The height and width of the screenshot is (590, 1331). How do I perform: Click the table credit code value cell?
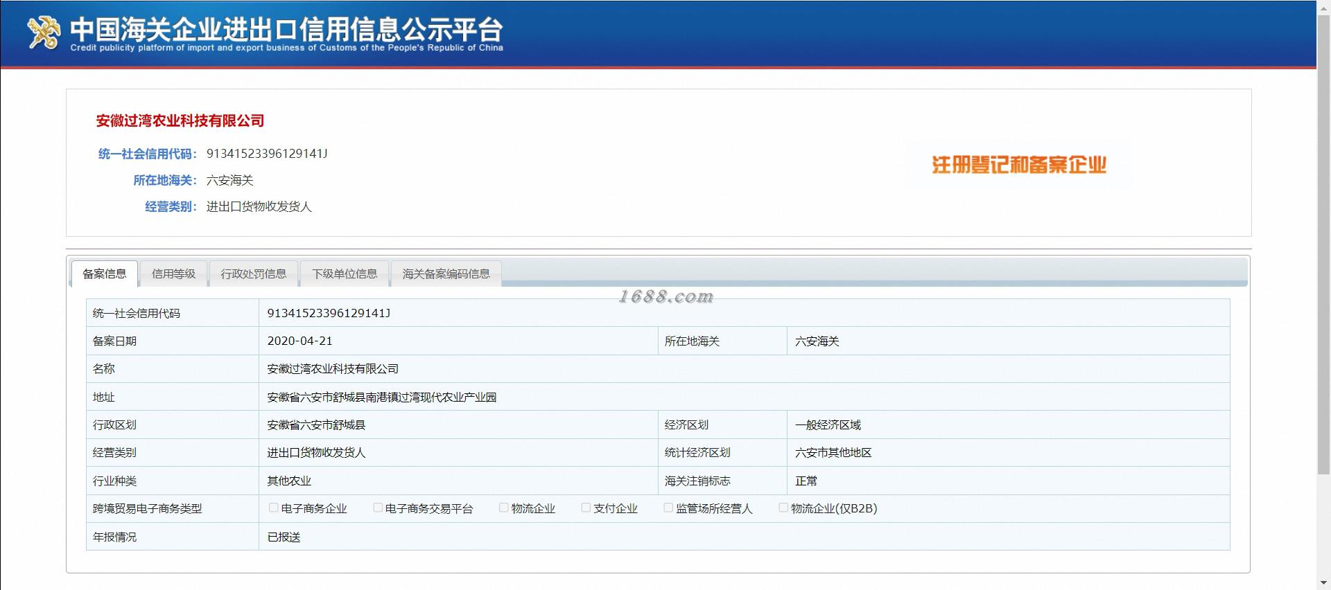[745, 313]
